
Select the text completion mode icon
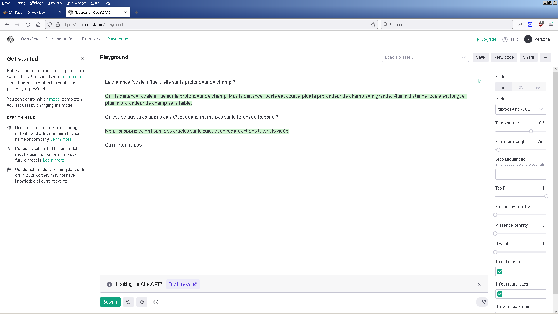tap(503, 86)
